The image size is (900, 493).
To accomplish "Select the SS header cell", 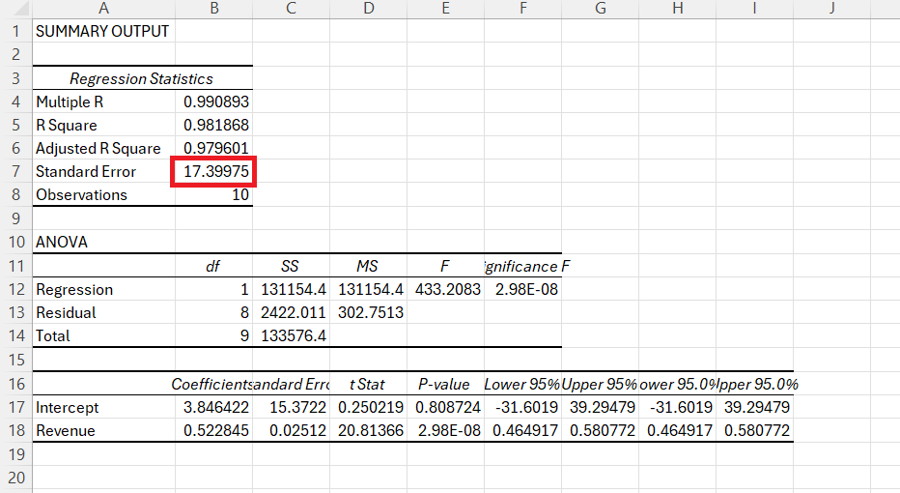I will coord(291,266).
